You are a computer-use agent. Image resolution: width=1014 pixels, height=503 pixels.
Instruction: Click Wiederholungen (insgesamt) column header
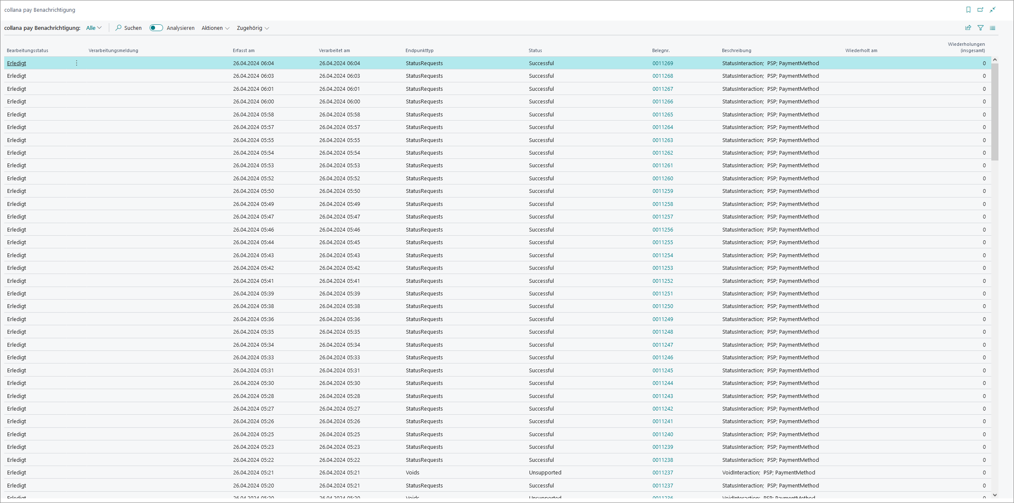pyautogui.click(x=967, y=47)
